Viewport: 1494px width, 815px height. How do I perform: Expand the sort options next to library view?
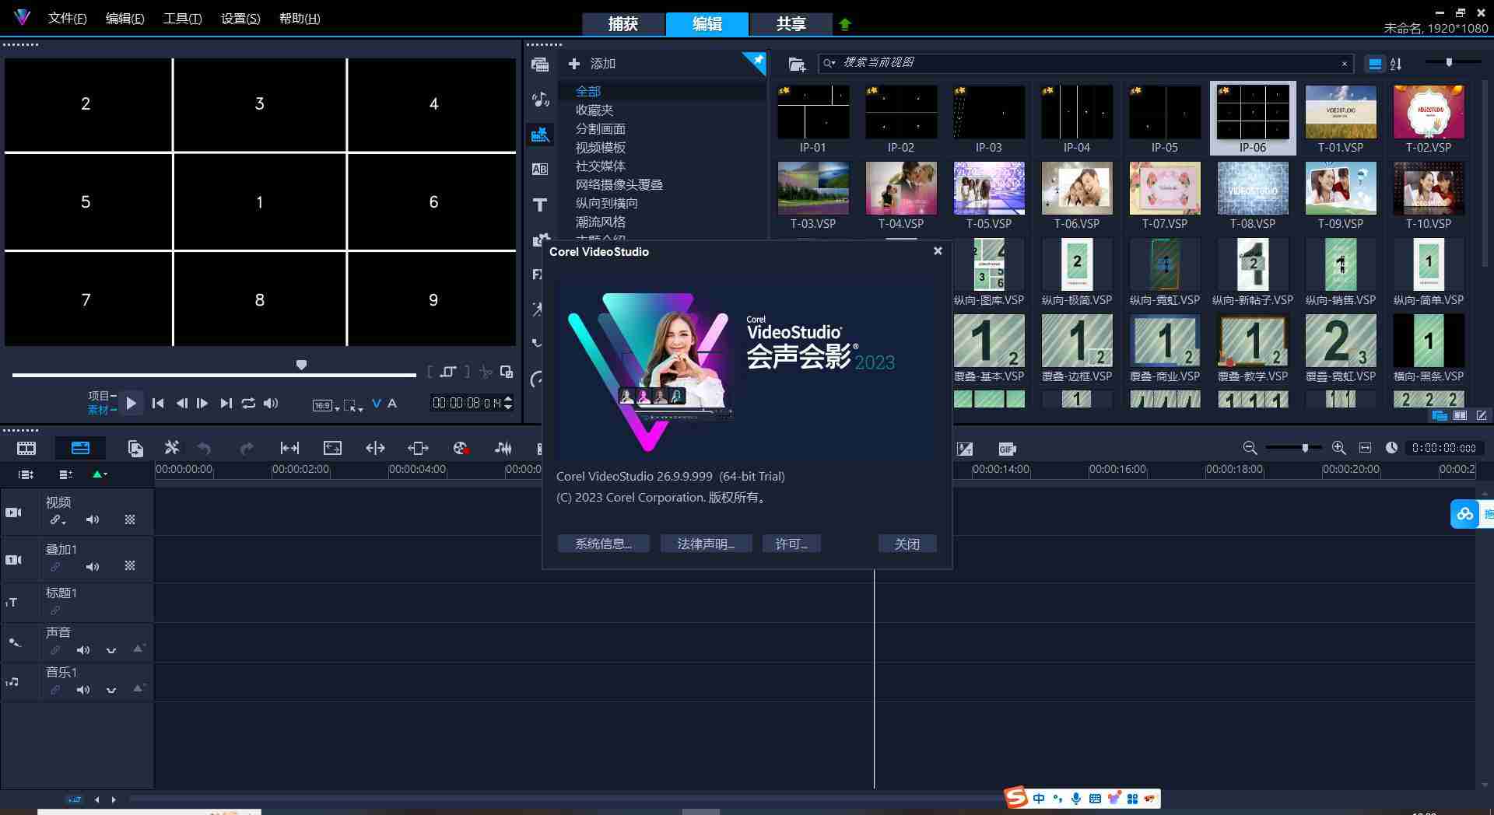point(1395,64)
